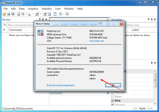Click the NUM indicator in status bar
The height and width of the screenshot is (112, 159).
(142, 109)
